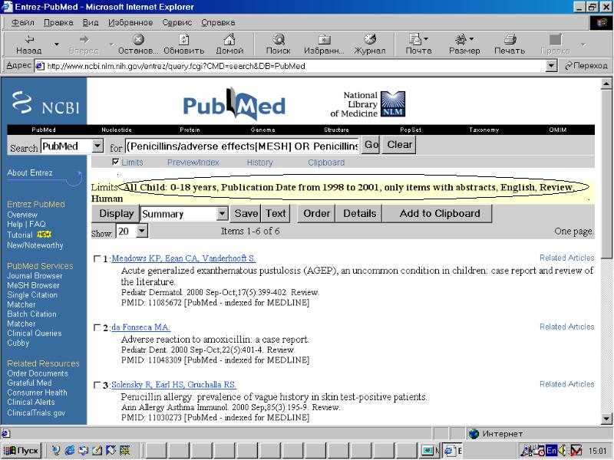This screenshot has height=460, width=614.
Task: Open Favorites (Избранн...) toolbar icon
Action: pos(324,44)
